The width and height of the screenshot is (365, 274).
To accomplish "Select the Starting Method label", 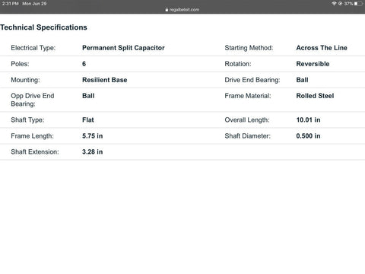I will pyautogui.click(x=249, y=48).
